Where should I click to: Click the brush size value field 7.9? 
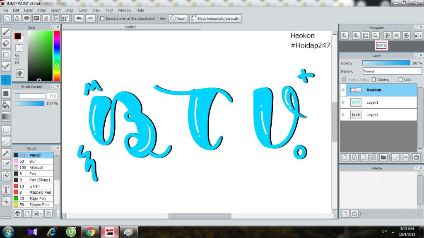point(53,96)
